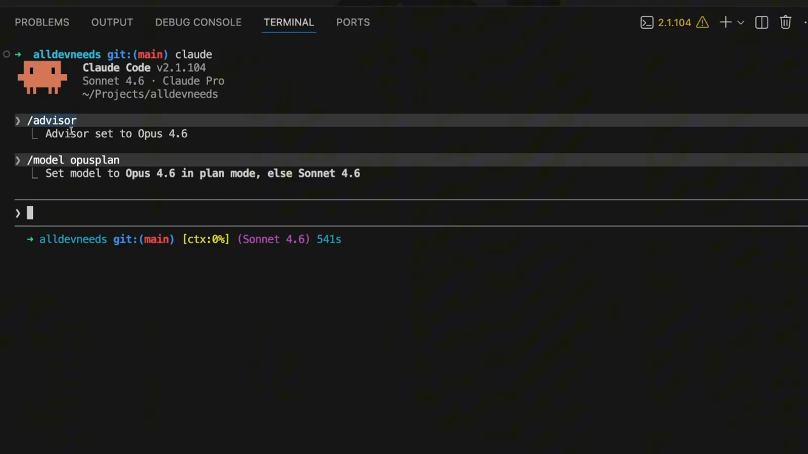Click 'Sonnet 4.6 · Claude Pro' text
808x454 pixels.
click(154, 81)
